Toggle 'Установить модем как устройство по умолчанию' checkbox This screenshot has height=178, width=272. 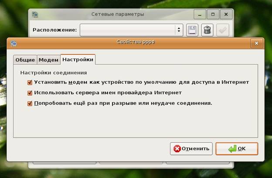click(30, 82)
